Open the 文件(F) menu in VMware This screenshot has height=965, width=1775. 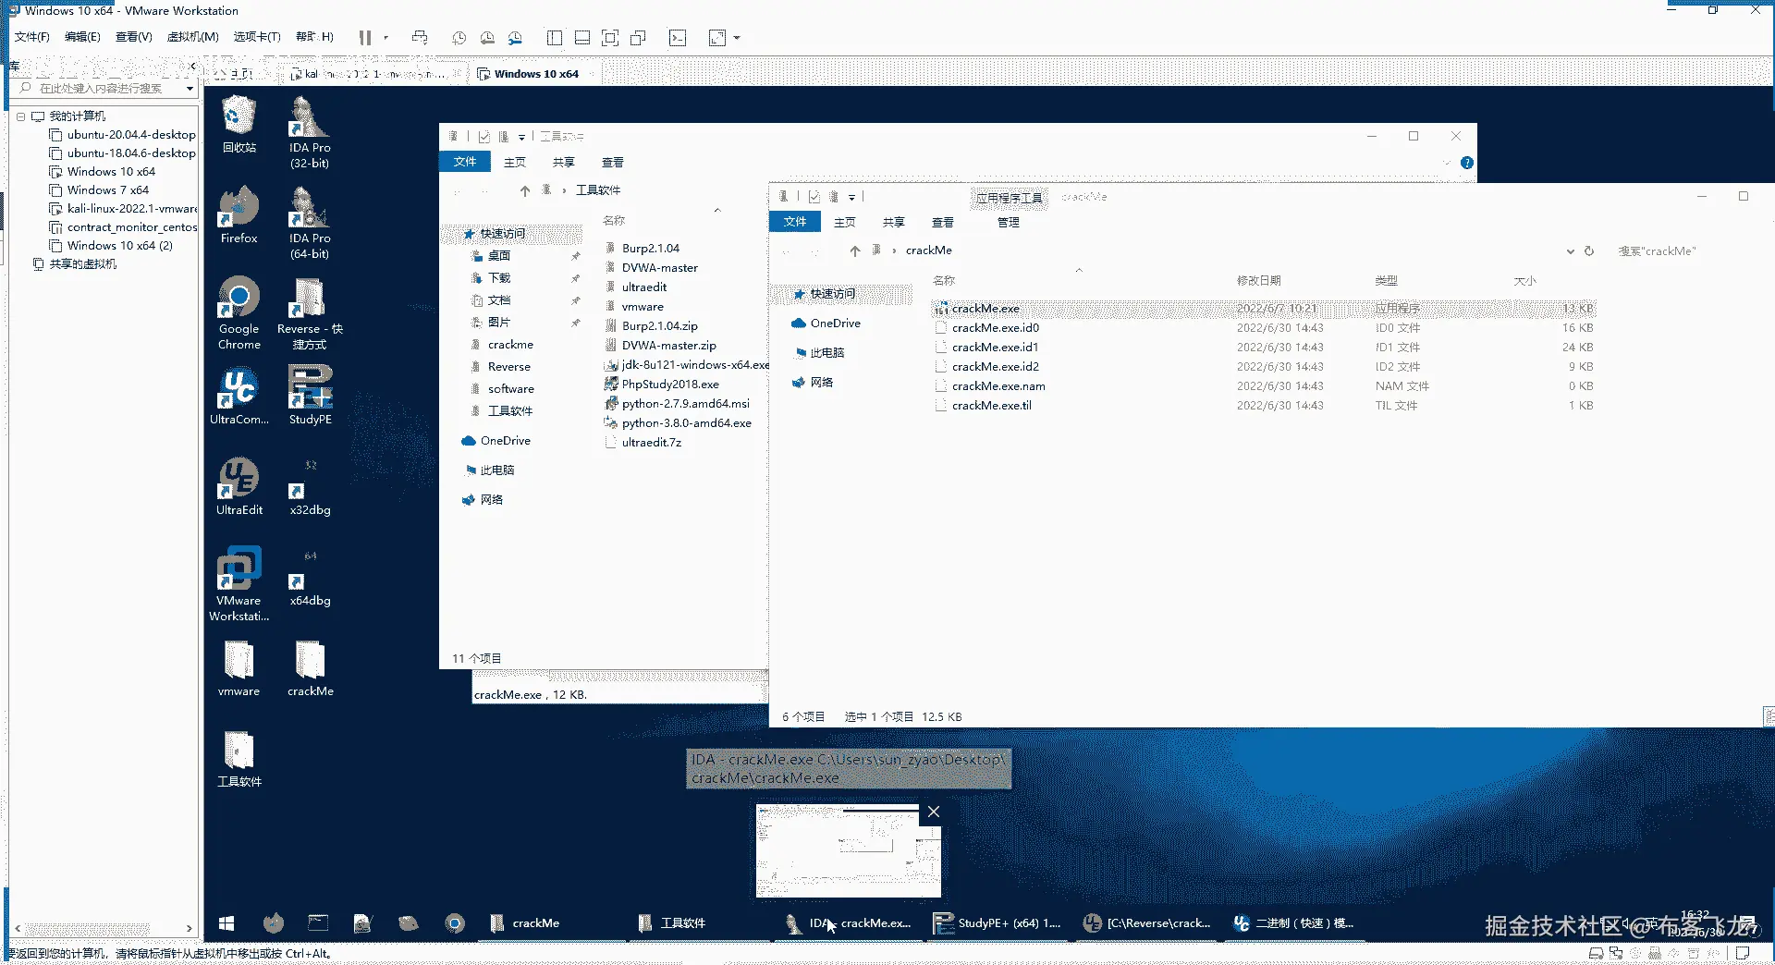[32, 37]
